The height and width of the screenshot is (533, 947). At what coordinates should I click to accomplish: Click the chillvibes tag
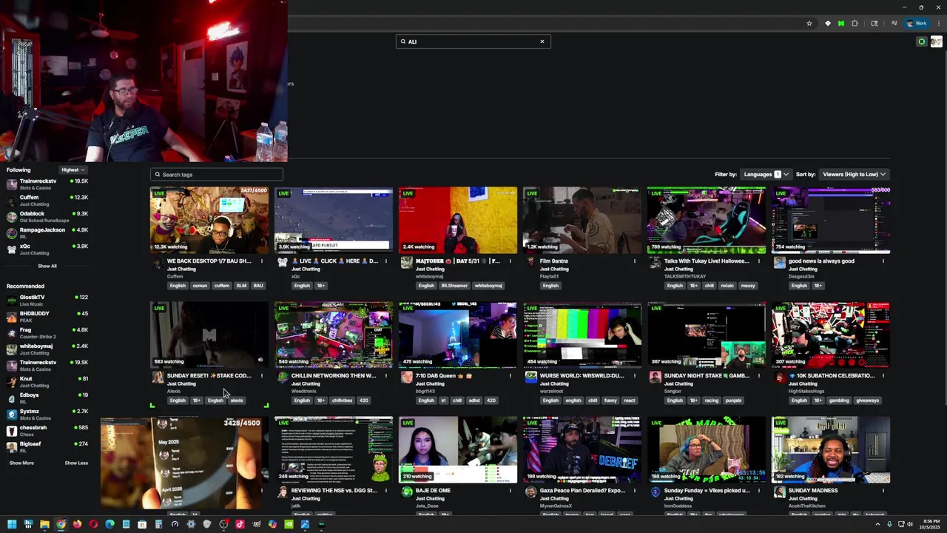[342, 400]
